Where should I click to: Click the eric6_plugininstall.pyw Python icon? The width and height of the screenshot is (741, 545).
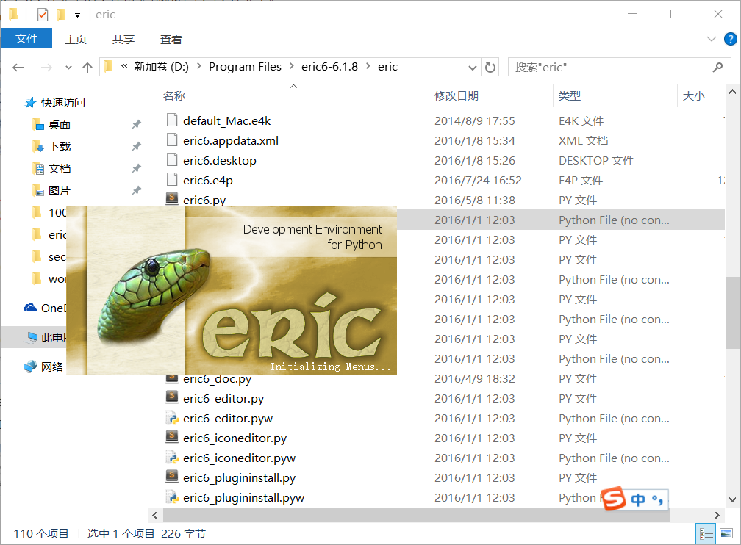click(x=172, y=497)
